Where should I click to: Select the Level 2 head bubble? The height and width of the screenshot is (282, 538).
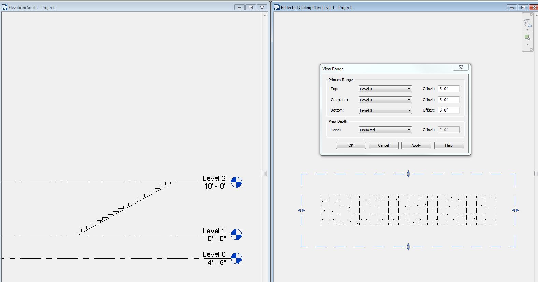pos(236,182)
